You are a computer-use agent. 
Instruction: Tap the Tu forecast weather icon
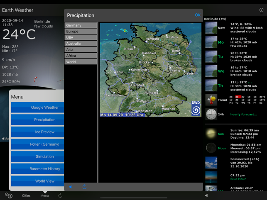(211, 57)
